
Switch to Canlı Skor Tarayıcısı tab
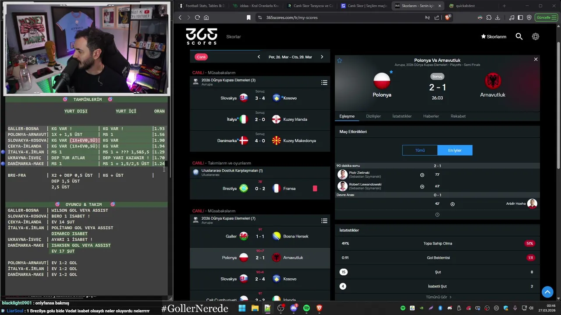click(x=309, y=6)
